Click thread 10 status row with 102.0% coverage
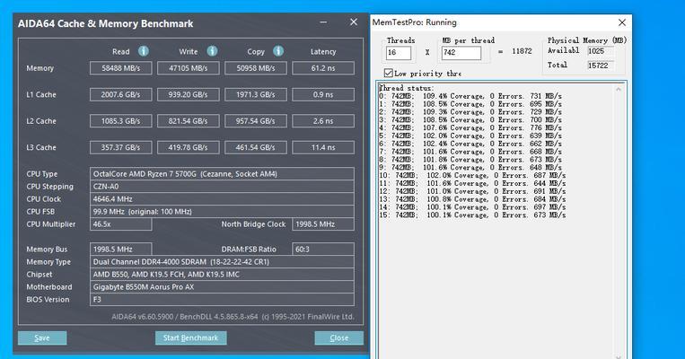 pyautogui.click(x=472, y=176)
